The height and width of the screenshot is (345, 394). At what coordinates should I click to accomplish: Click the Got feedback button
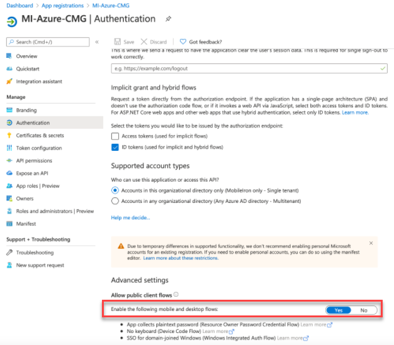[x=201, y=41]
